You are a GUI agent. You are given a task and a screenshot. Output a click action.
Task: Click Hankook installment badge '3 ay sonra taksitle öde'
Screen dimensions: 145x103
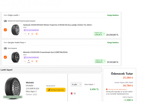pos(31,30)
